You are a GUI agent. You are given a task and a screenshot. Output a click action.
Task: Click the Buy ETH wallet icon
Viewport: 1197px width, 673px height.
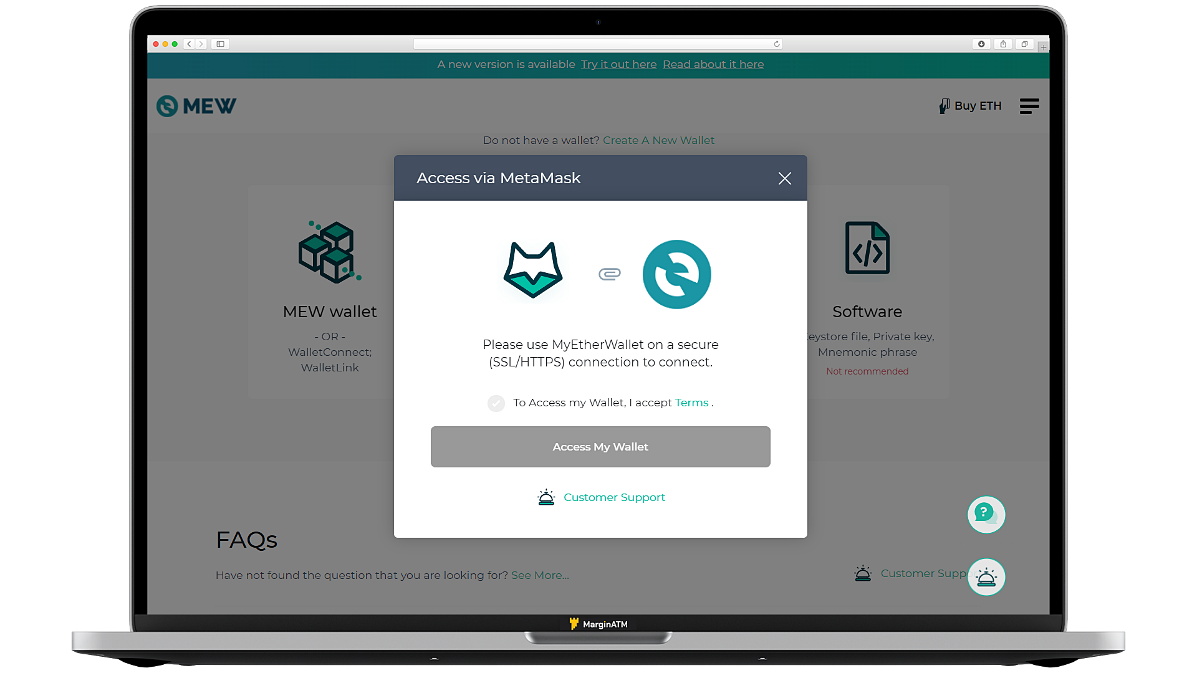[x=943, y=106]
